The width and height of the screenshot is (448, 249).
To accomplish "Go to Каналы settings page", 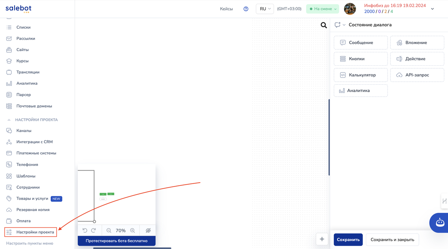I will pyautogui.click(x=24, y=131).
